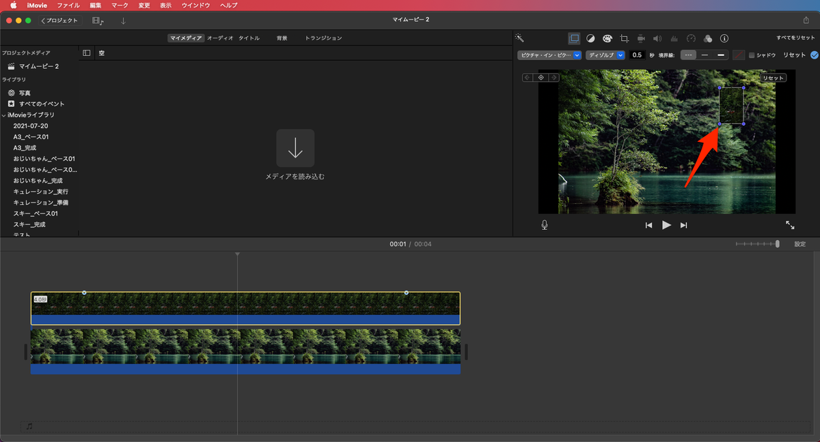
Task: Apply changes with blue checkmark button
Action: coord(814,55)
